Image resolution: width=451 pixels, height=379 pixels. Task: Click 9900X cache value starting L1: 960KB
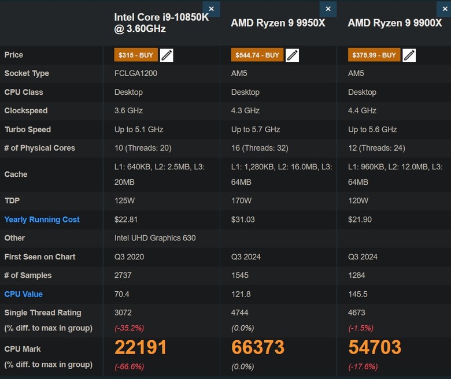(395, 174)
